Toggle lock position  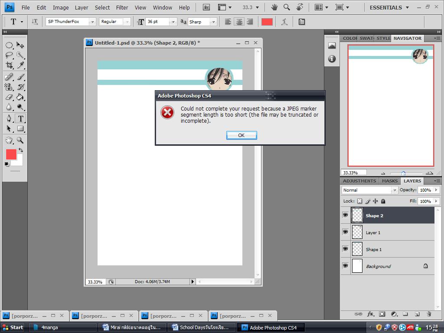coord(375,201)
